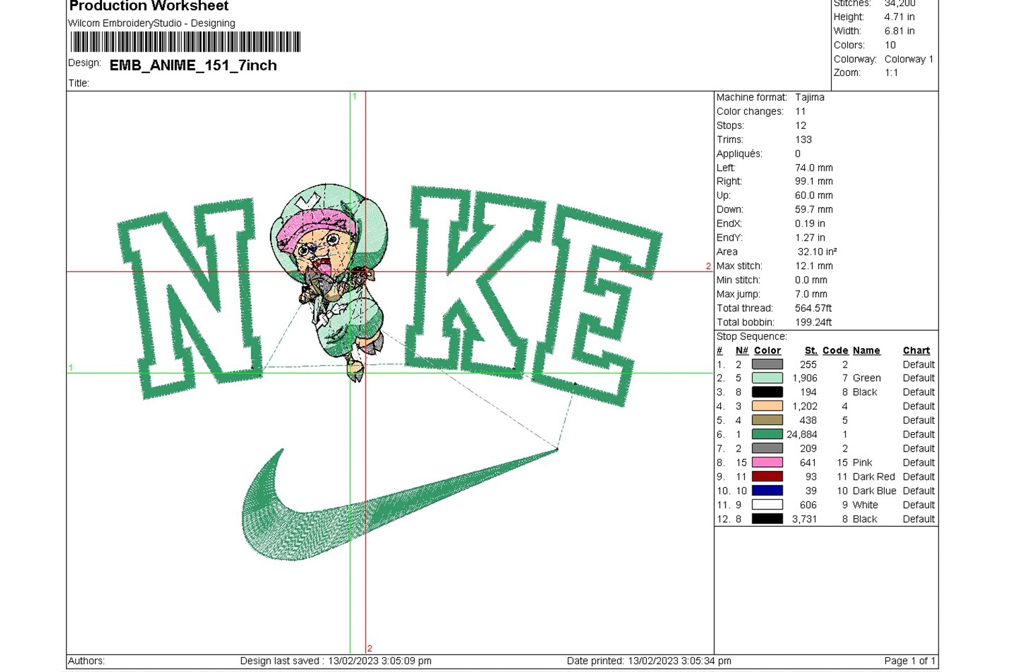Viewport: 1009px width, 672px height.
Task: Select the pink color swatch in stop 8
Action: tap(766, 463)
